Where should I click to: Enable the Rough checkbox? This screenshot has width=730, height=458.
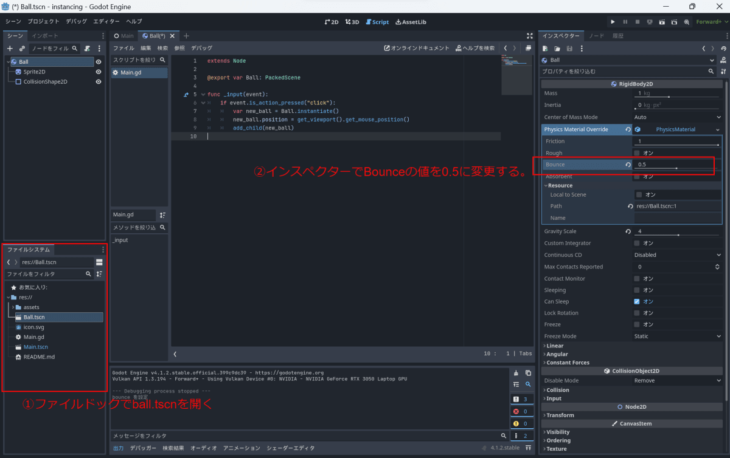(x=637, y=153)
